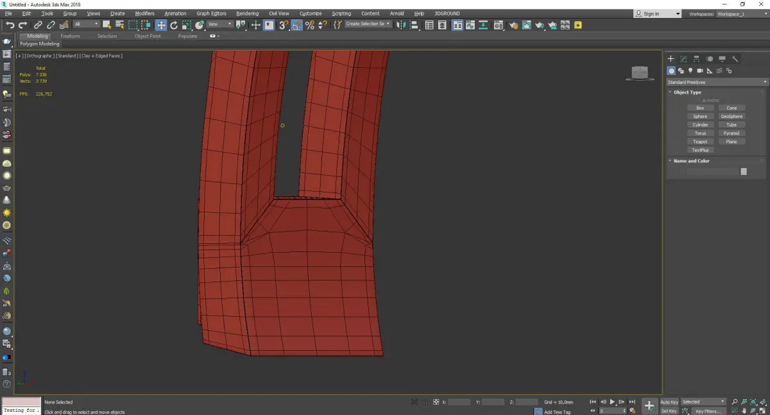Image resolution: width=770 pixels, height=415 pixels.
Task: Select the Select and Rotate tool
Action: tap(173, 25)
